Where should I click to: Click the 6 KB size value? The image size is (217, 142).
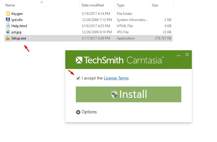click(168, 26)
